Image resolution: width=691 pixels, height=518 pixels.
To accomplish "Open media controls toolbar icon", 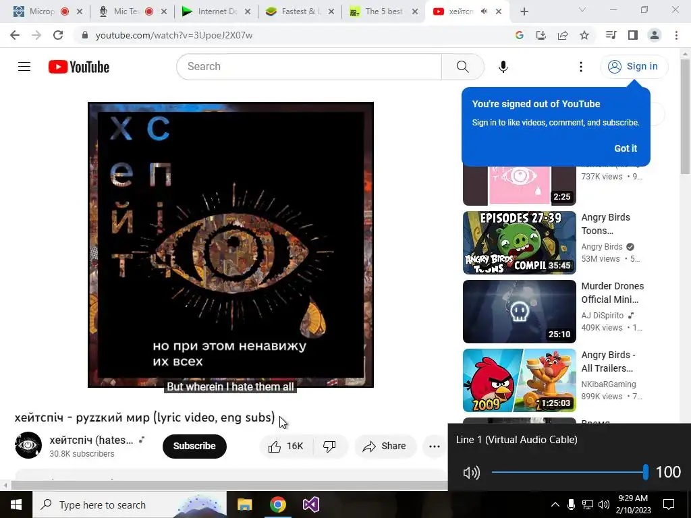I will [611, 35].
